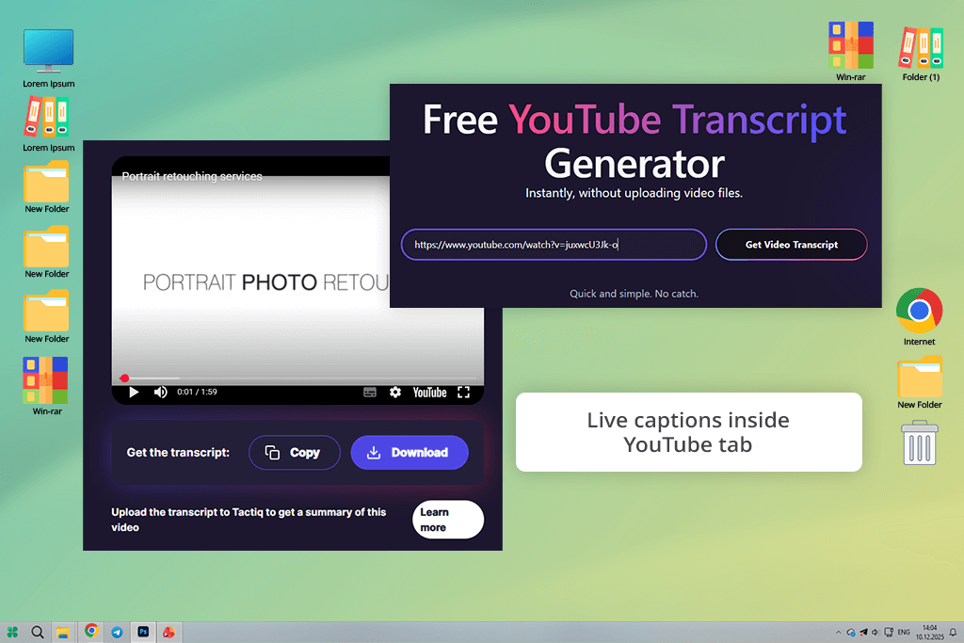964x643 pixels.
Task: Enter fullscreen mode in video player
Action: [463, 393]
